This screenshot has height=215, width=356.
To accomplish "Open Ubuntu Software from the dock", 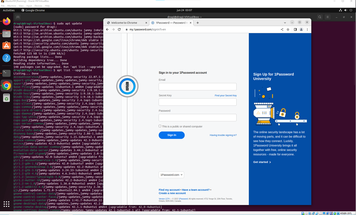I will click(6, 45).
